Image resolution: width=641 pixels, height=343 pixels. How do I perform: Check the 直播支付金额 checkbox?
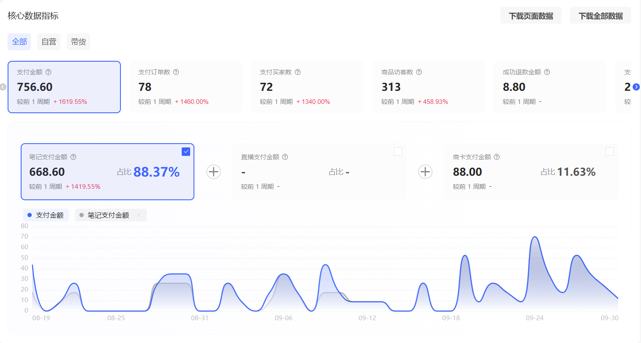(398, 152)
